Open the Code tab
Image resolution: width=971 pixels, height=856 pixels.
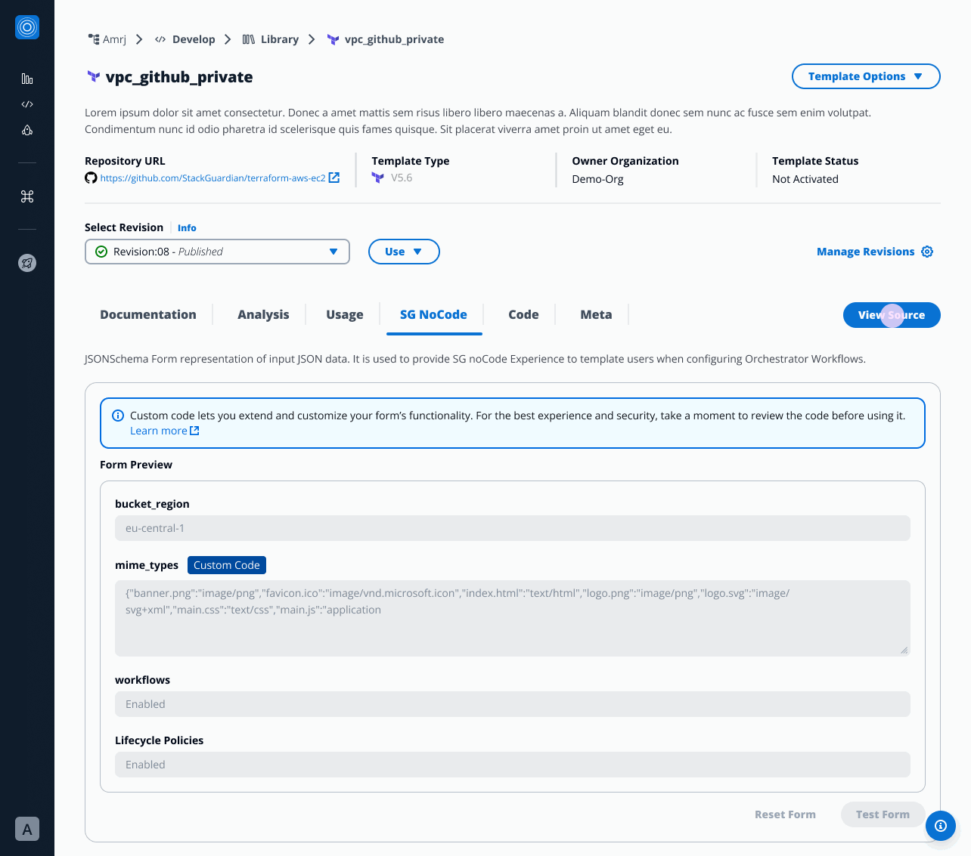pos(523,314)
